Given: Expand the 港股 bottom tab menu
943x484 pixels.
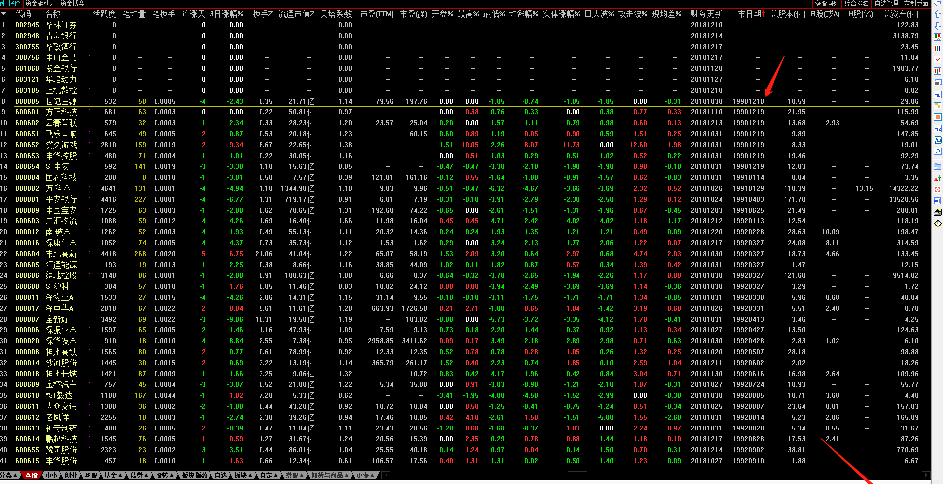Looking at the screenshot, I should [x=295, y=475].
